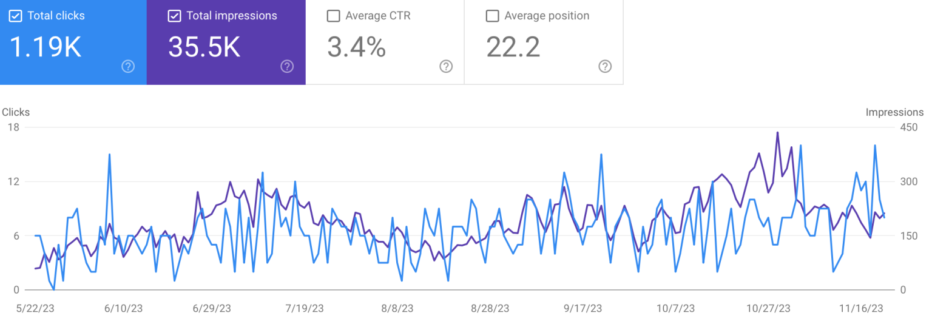Click the 10/27/23 date label
The image size is (932, 327).
click(x=769, y=308)
